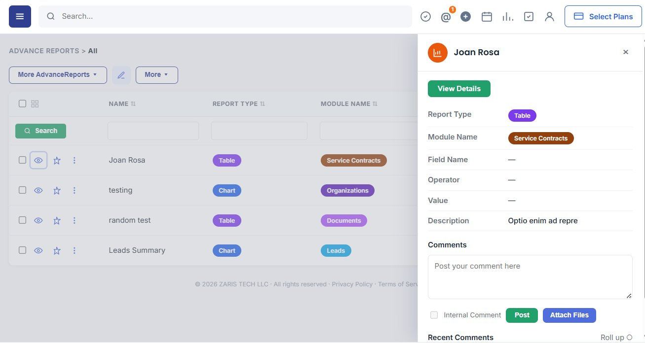Click the Documents module badge

tap(344, 221)
